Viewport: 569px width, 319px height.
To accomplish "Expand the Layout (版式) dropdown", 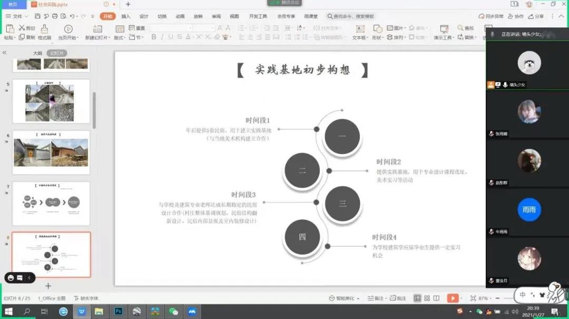I will pyautogui.click(x=120, y=38).
